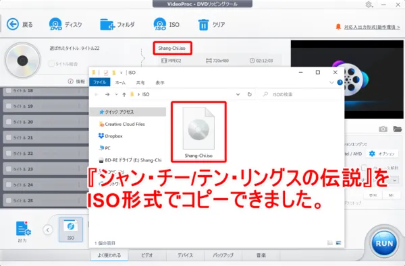
Task: Open the 共有 ribbon tab in Explorer
Action: tap(140, 82)
